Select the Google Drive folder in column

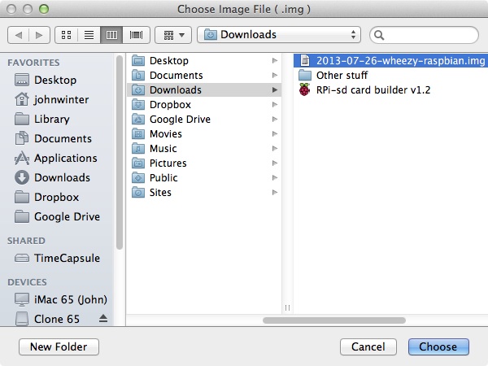click(x=179, y=119)
